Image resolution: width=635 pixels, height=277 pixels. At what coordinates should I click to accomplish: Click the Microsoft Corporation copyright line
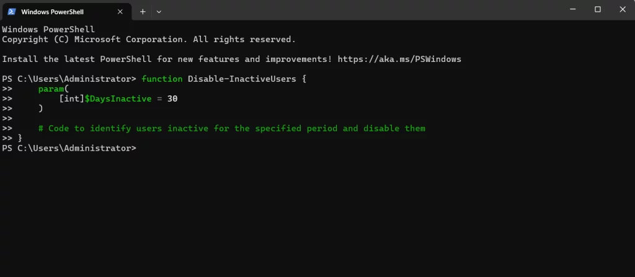coord(149,40)
